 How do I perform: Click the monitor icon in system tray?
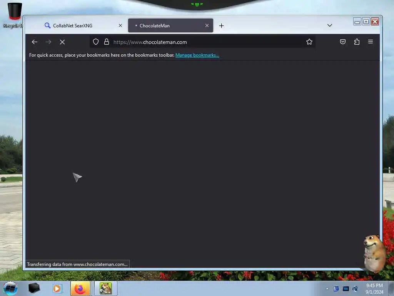tap(346, 289)
